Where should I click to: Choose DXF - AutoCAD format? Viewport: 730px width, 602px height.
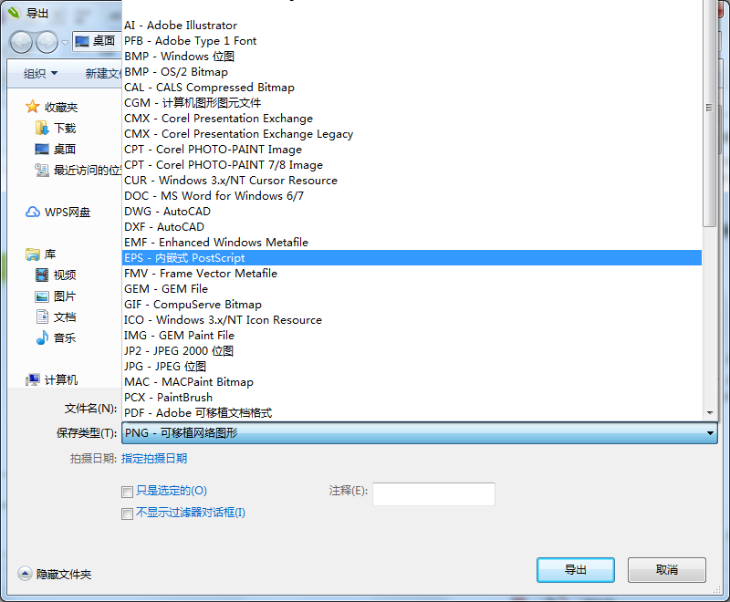click(x=412, y=227)
